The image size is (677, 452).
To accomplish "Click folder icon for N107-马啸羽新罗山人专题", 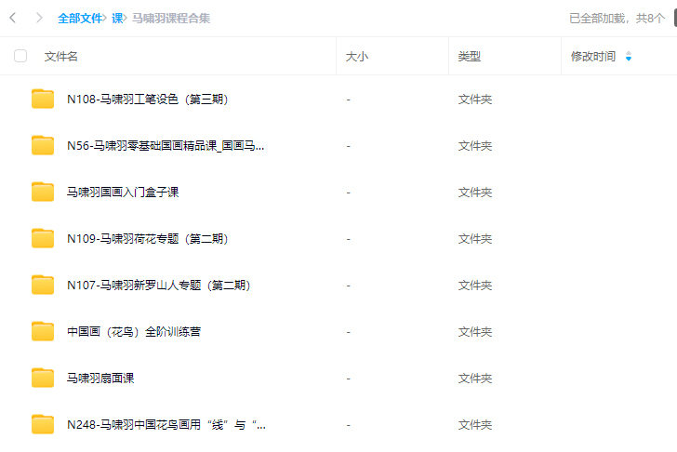I will 43,286.
